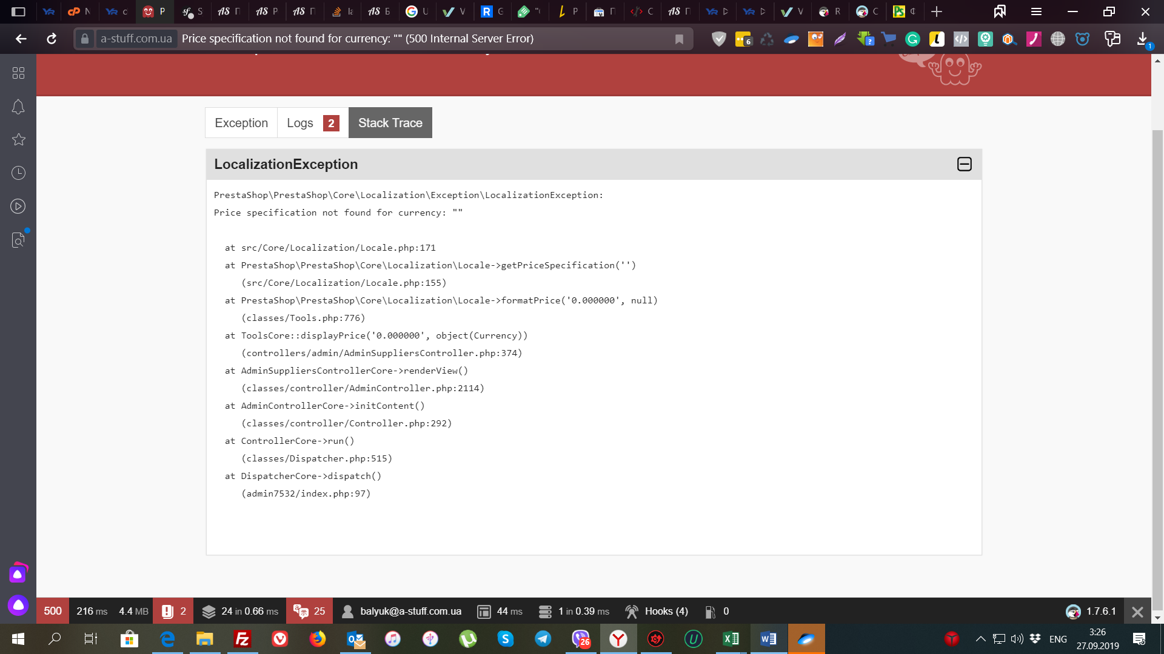
Task: Open a new browser tab with plus
Action: coord(937,12)
